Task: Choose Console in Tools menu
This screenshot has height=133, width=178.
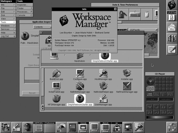Action: [25, 15]
